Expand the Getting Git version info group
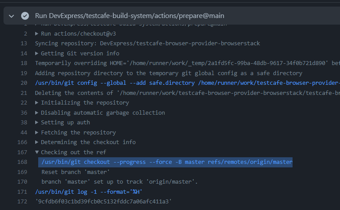Viewport: 340px width, 210px height. [x=36, y=53]
